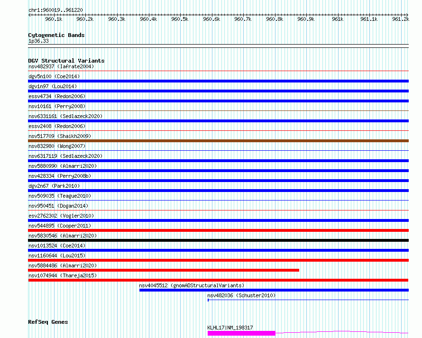Click the essv4734 (Redon2006) feature bar
Viewport: 422px width, 338px height.
point(218,101)
